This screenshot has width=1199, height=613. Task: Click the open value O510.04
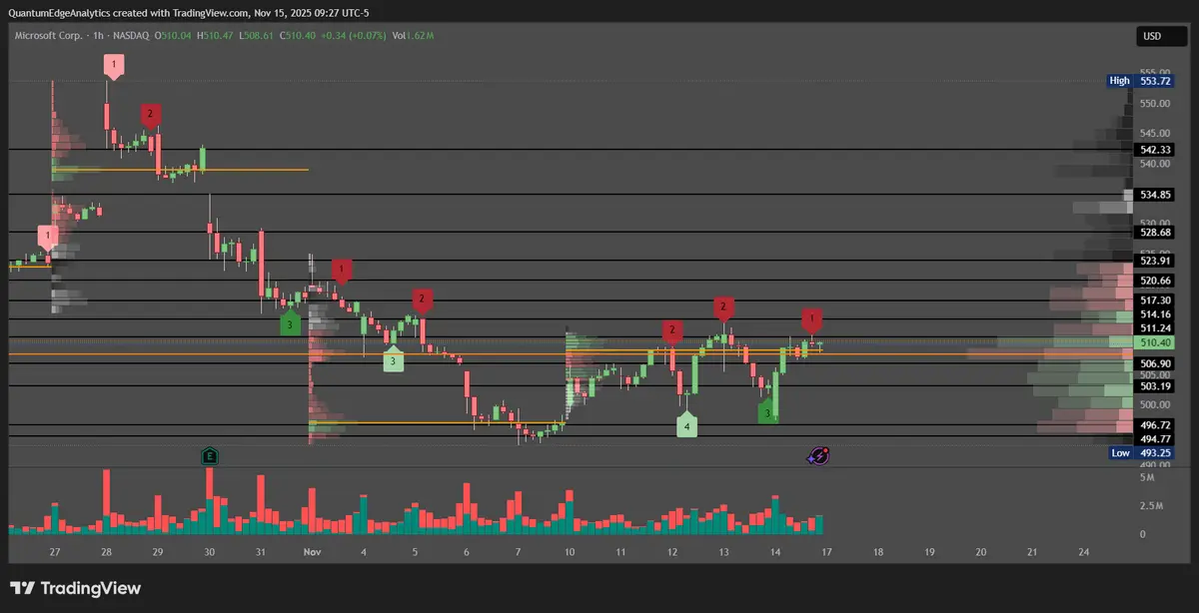pyautogui.click(x=173, y=36)
